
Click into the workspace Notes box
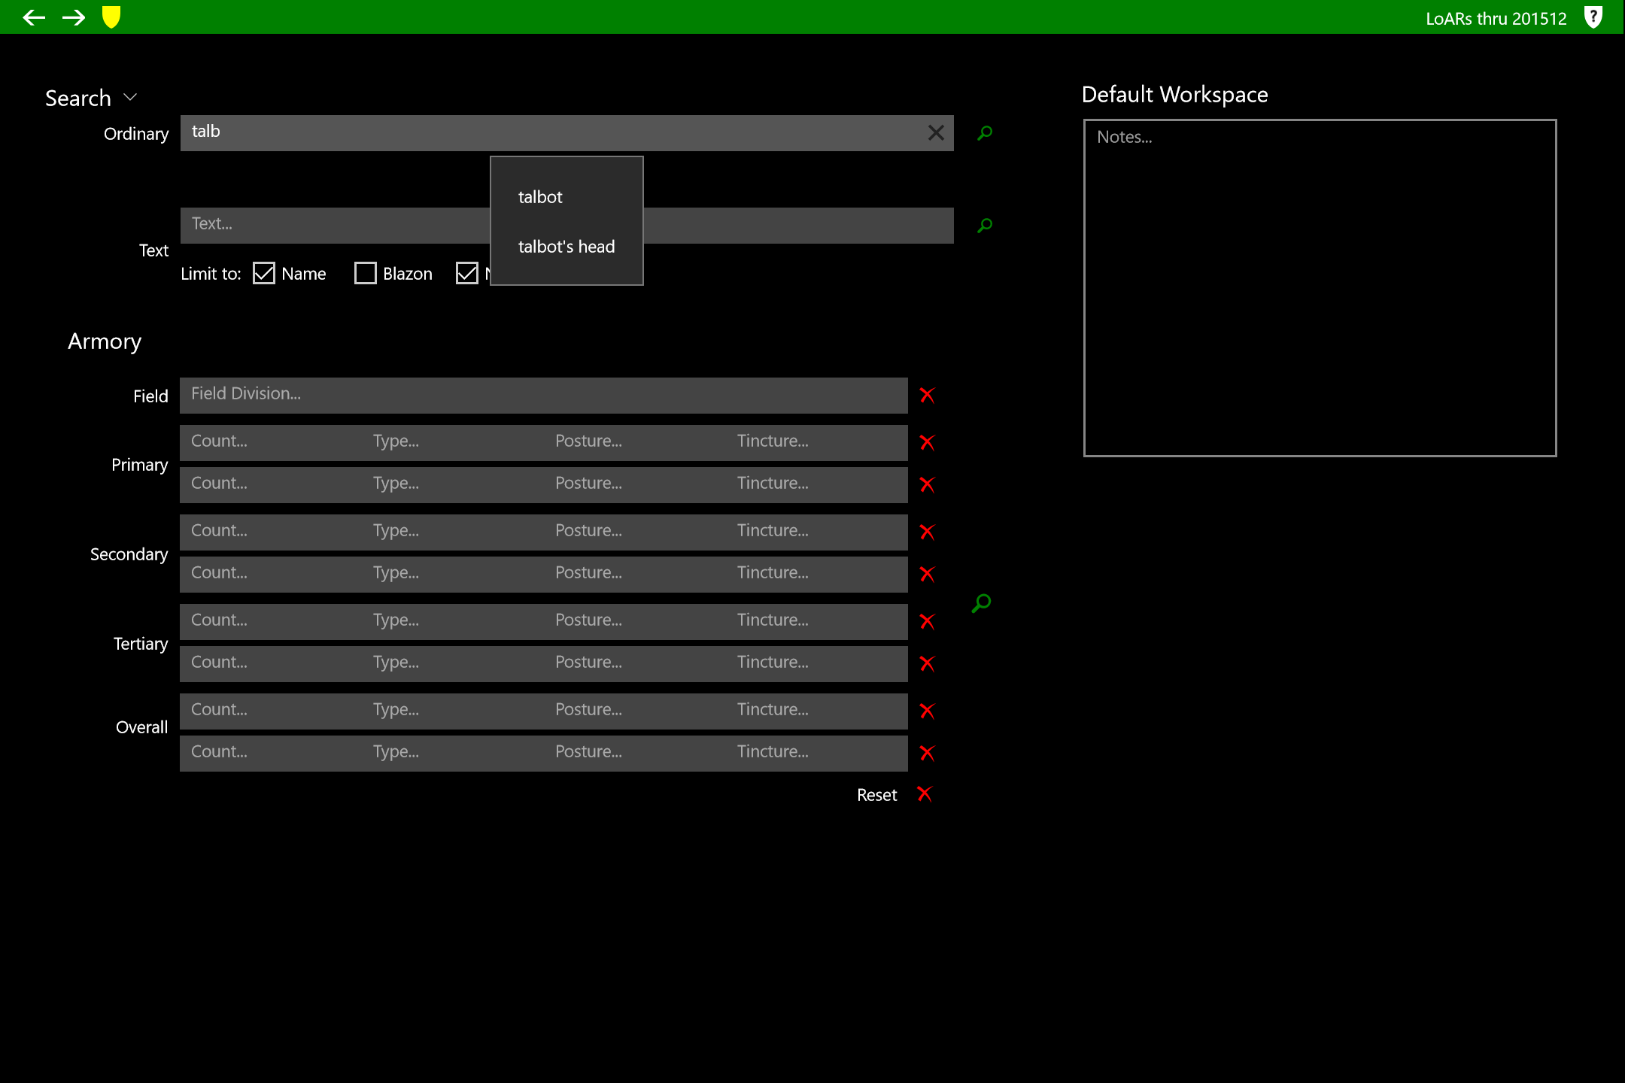pos(1320,287)
